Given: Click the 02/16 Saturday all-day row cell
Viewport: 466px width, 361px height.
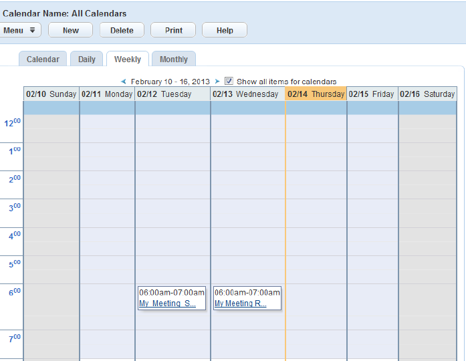Looking at the screenshot, I should pyautogui.click(x=428, y=108).
